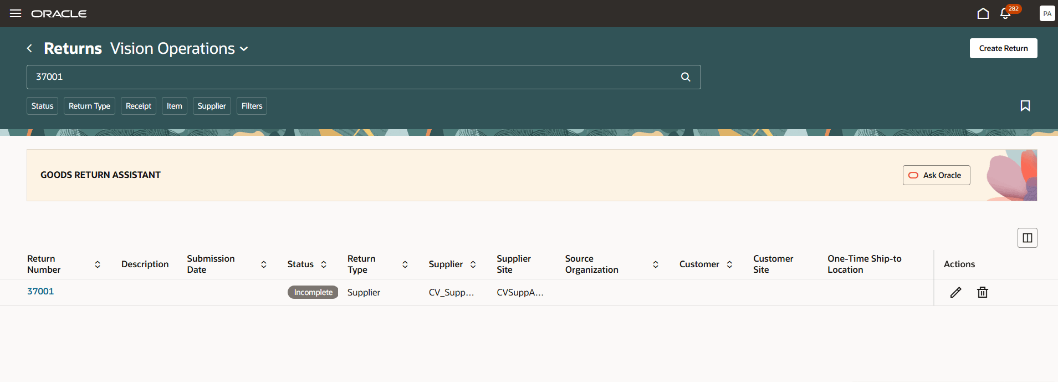Click the CV_Supp... supplier cell
Screen dimensions: 1058x382
point(451,292)
